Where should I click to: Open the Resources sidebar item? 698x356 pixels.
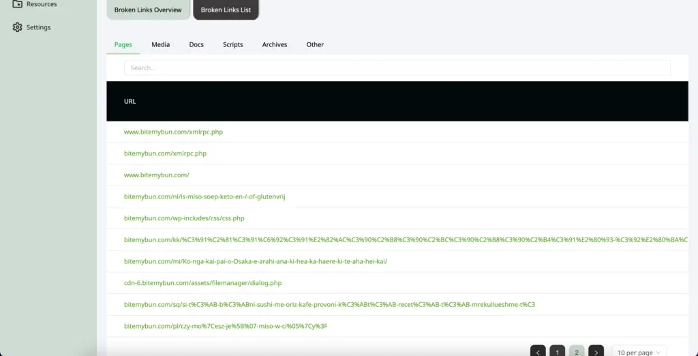tap(35, 4)
